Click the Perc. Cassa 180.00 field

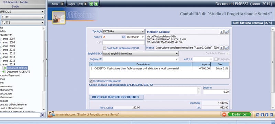127,107
